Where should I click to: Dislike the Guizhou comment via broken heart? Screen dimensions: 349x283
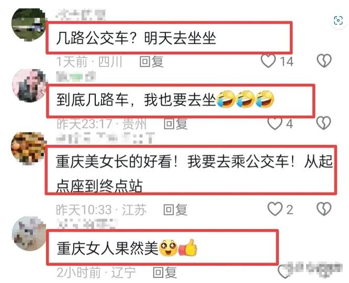(324, 123)
